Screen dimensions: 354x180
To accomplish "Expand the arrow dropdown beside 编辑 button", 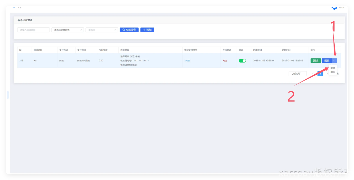I will (x=335, y=61).
